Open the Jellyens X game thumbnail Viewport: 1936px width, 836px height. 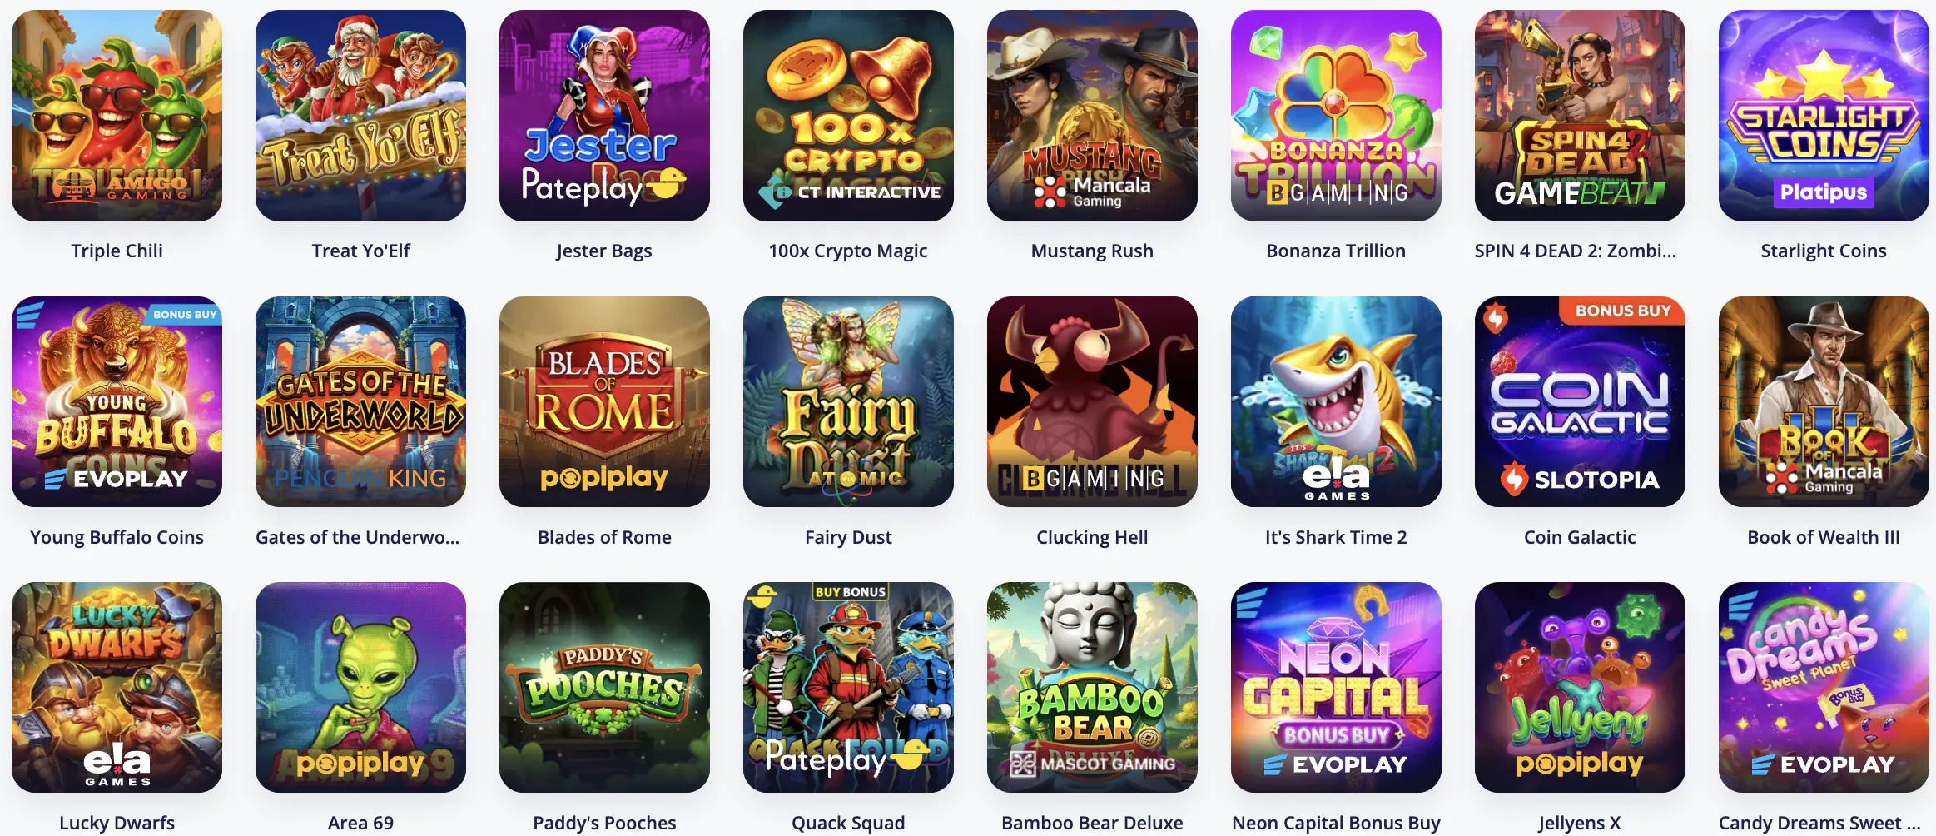(x=1580, y=687)
